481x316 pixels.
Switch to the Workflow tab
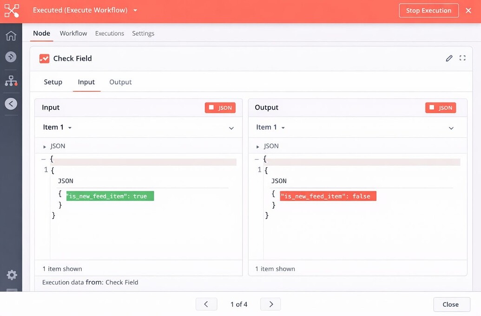point(73,33)
